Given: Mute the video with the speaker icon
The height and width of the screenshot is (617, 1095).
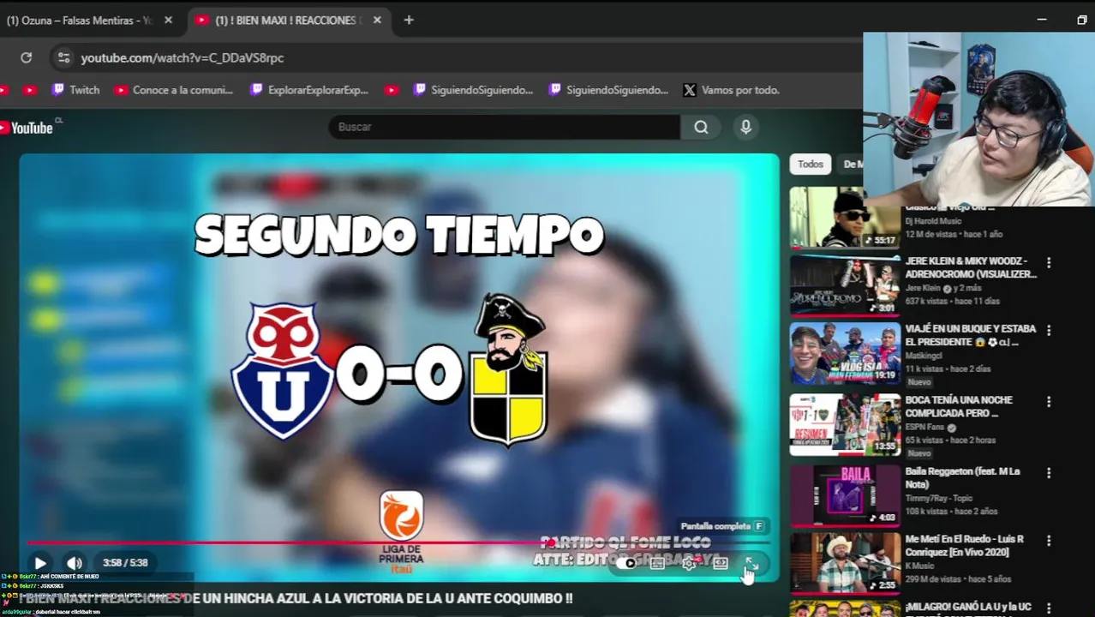Looking at the screenshot, I should click(75, 563).
